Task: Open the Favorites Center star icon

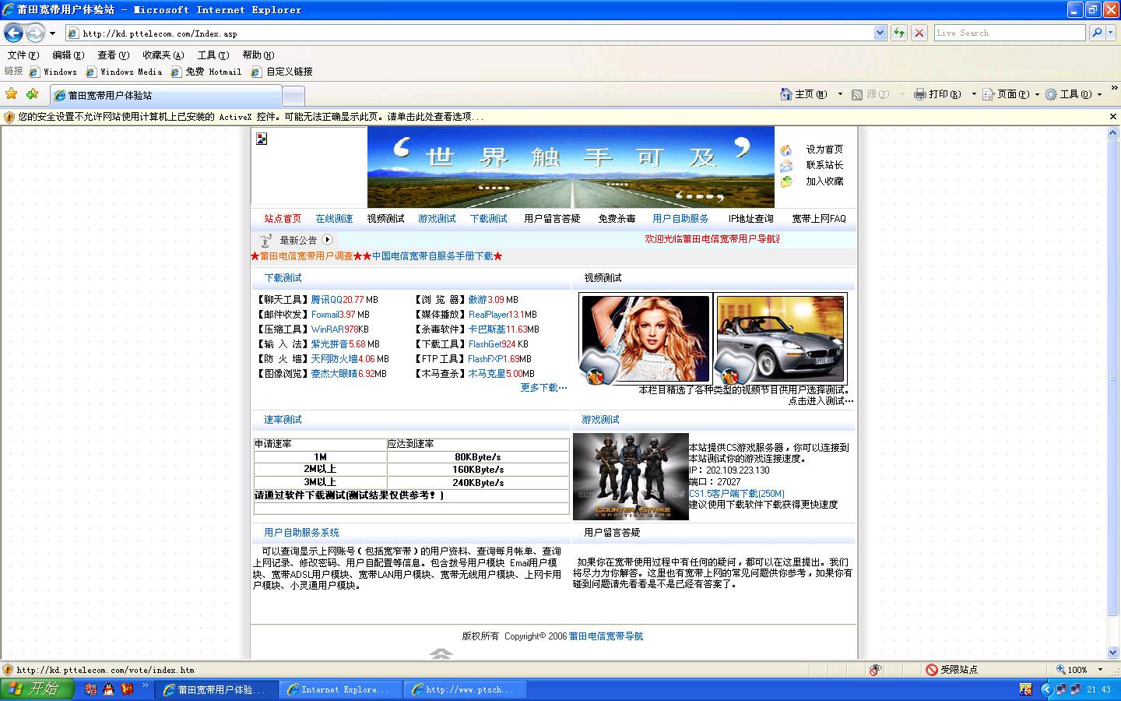Action: (12, 94)
